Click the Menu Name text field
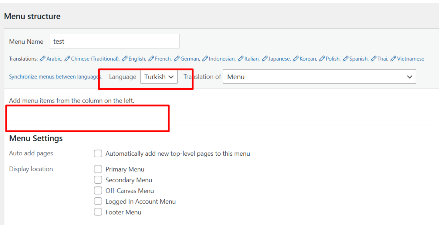 click(114, 42)
